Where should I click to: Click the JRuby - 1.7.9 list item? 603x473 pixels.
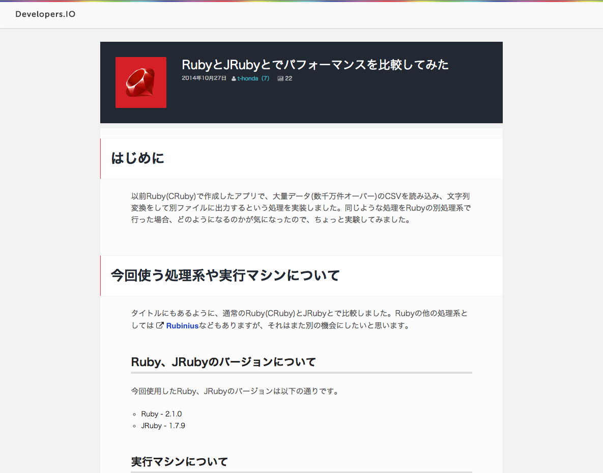163,426
